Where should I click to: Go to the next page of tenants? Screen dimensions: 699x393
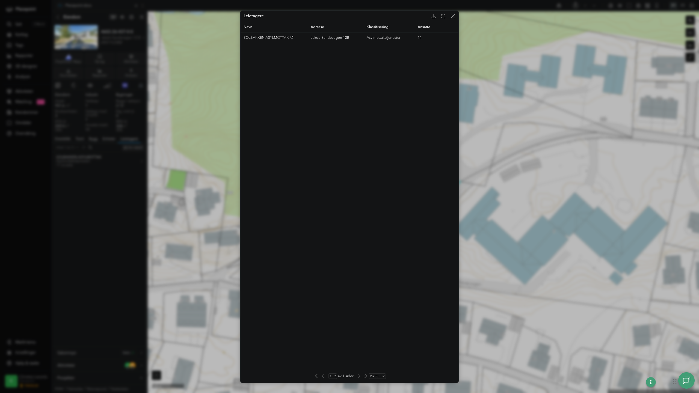tap(359, 376)
